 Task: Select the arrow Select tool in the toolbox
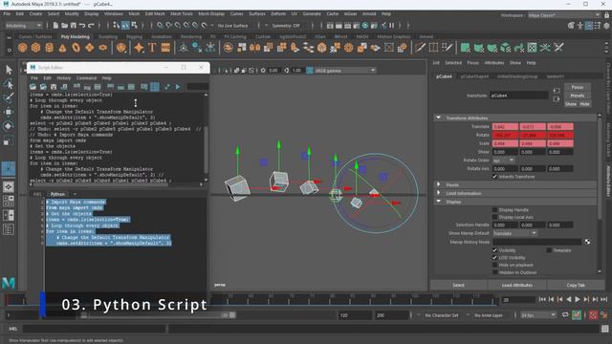point(9,70)
